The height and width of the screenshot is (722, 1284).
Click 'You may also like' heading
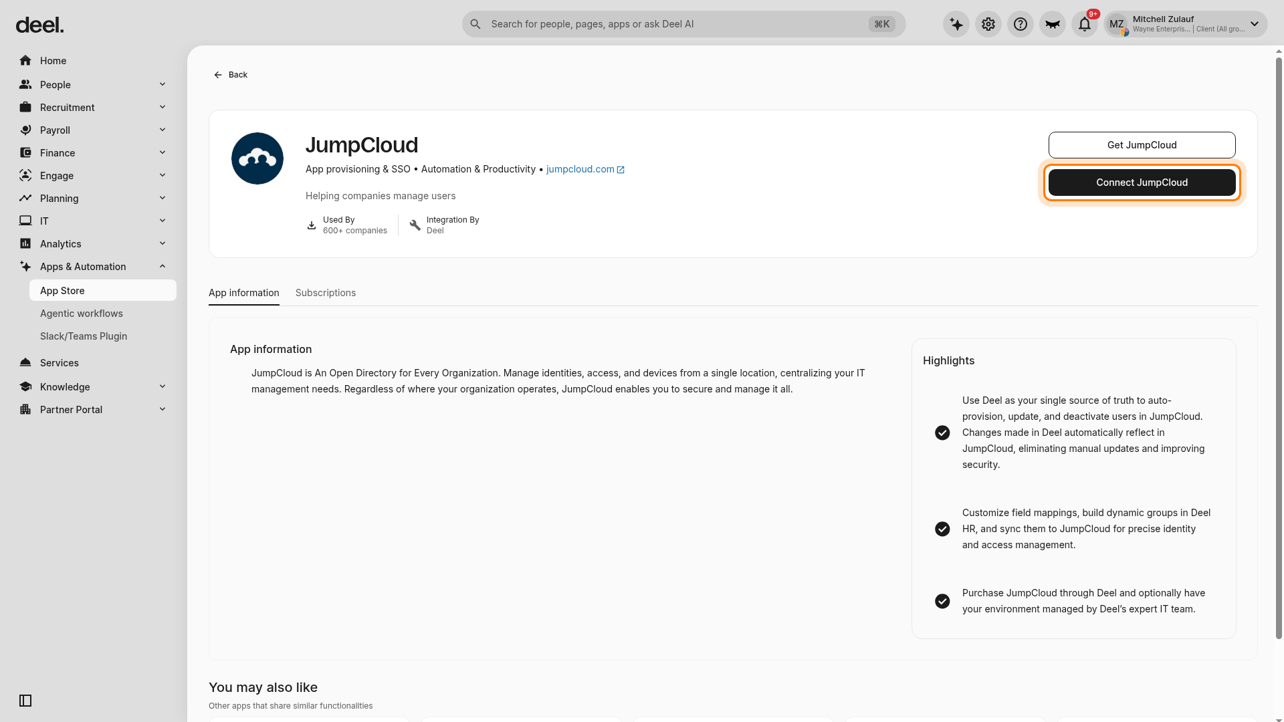tap(263, 688)
